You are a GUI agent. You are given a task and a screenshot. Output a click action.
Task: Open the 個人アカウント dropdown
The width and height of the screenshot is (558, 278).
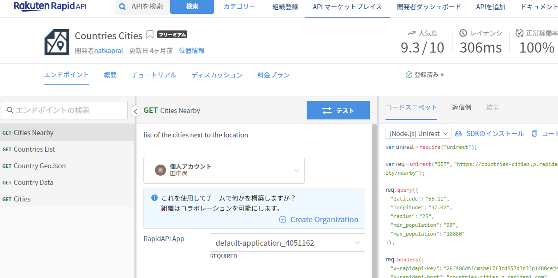(x=224, y=170)
